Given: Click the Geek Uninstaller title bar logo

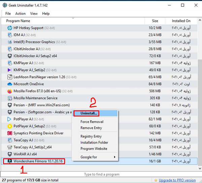Looking at the screenshot, I should point(5,5).
